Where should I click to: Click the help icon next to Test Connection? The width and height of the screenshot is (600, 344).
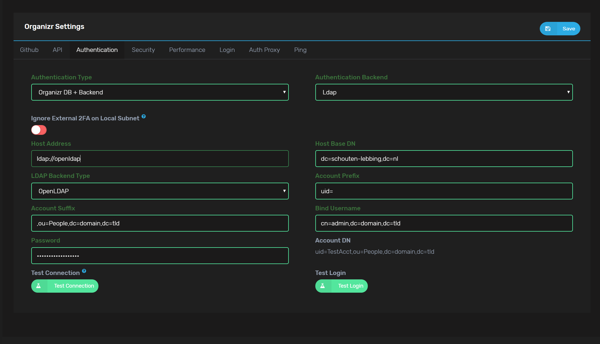(84, 271)
